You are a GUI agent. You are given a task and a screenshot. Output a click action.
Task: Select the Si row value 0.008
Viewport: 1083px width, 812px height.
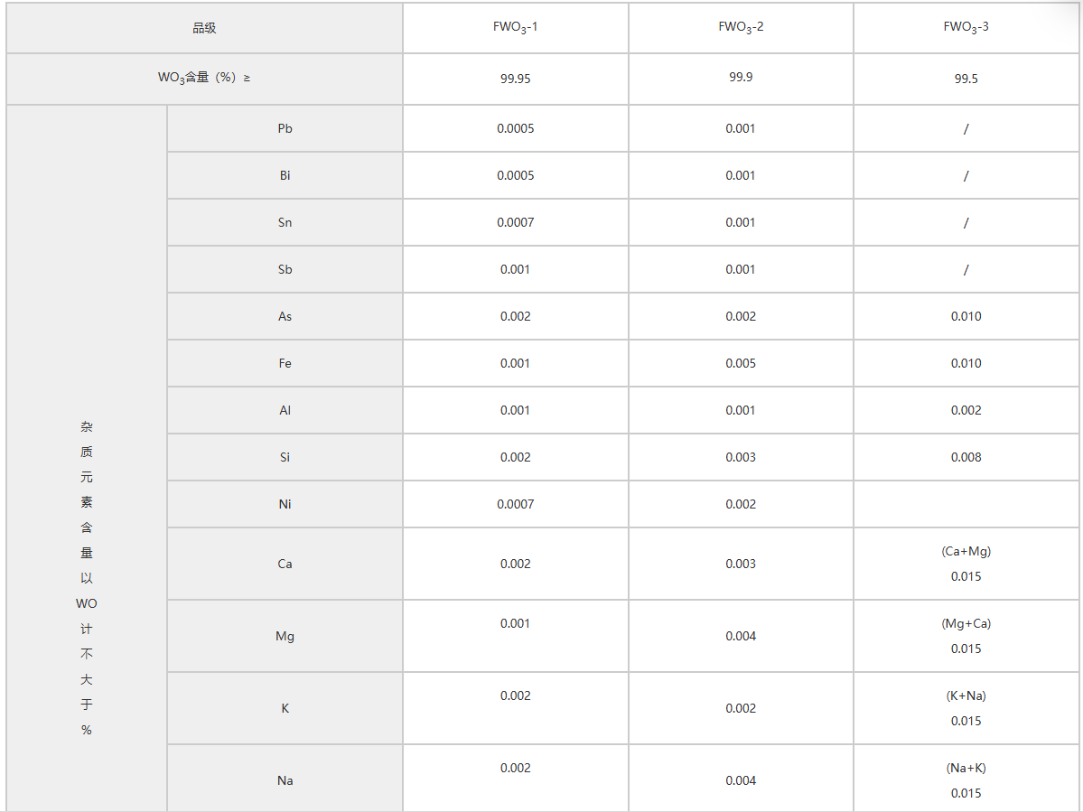966,457
